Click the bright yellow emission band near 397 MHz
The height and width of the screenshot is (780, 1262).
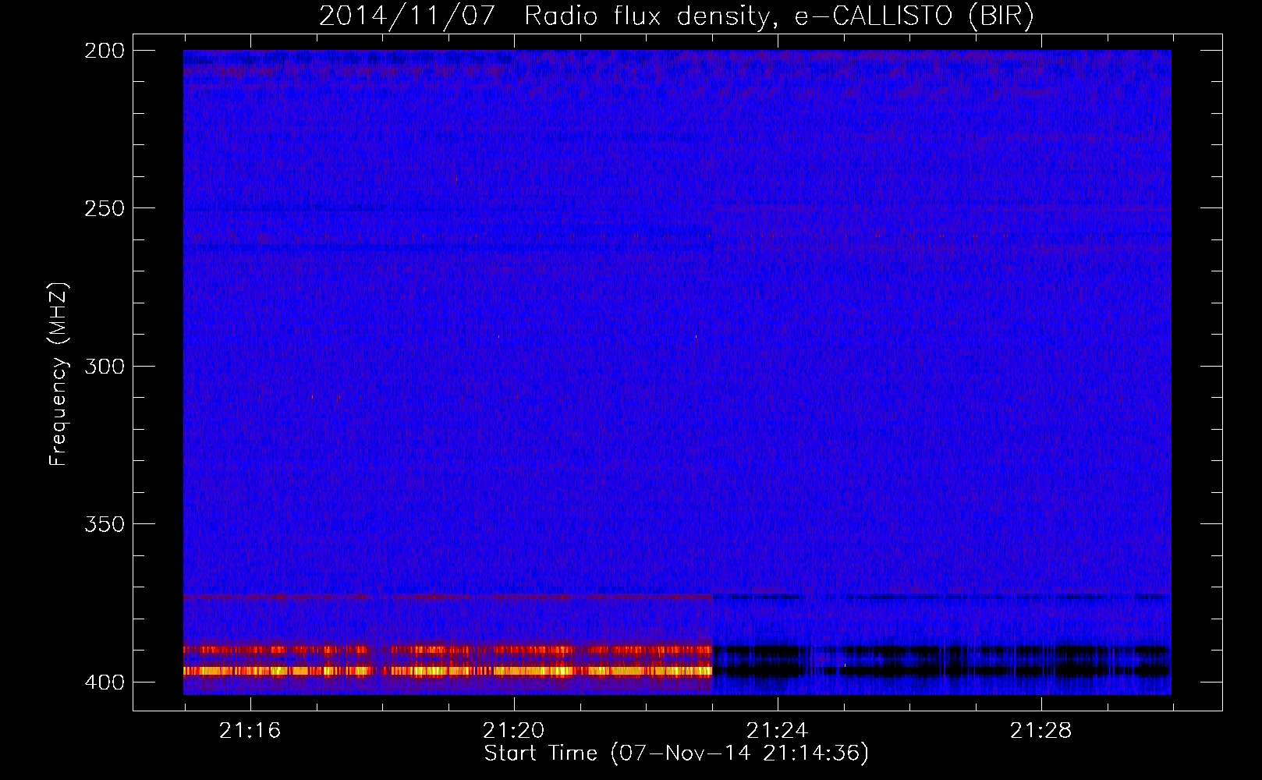tap(448, 671)
